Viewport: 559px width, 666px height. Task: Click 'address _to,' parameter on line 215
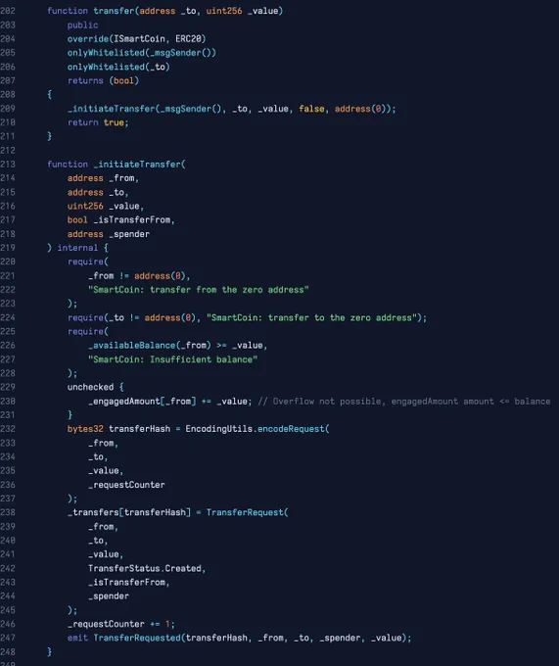pos(98,192)
